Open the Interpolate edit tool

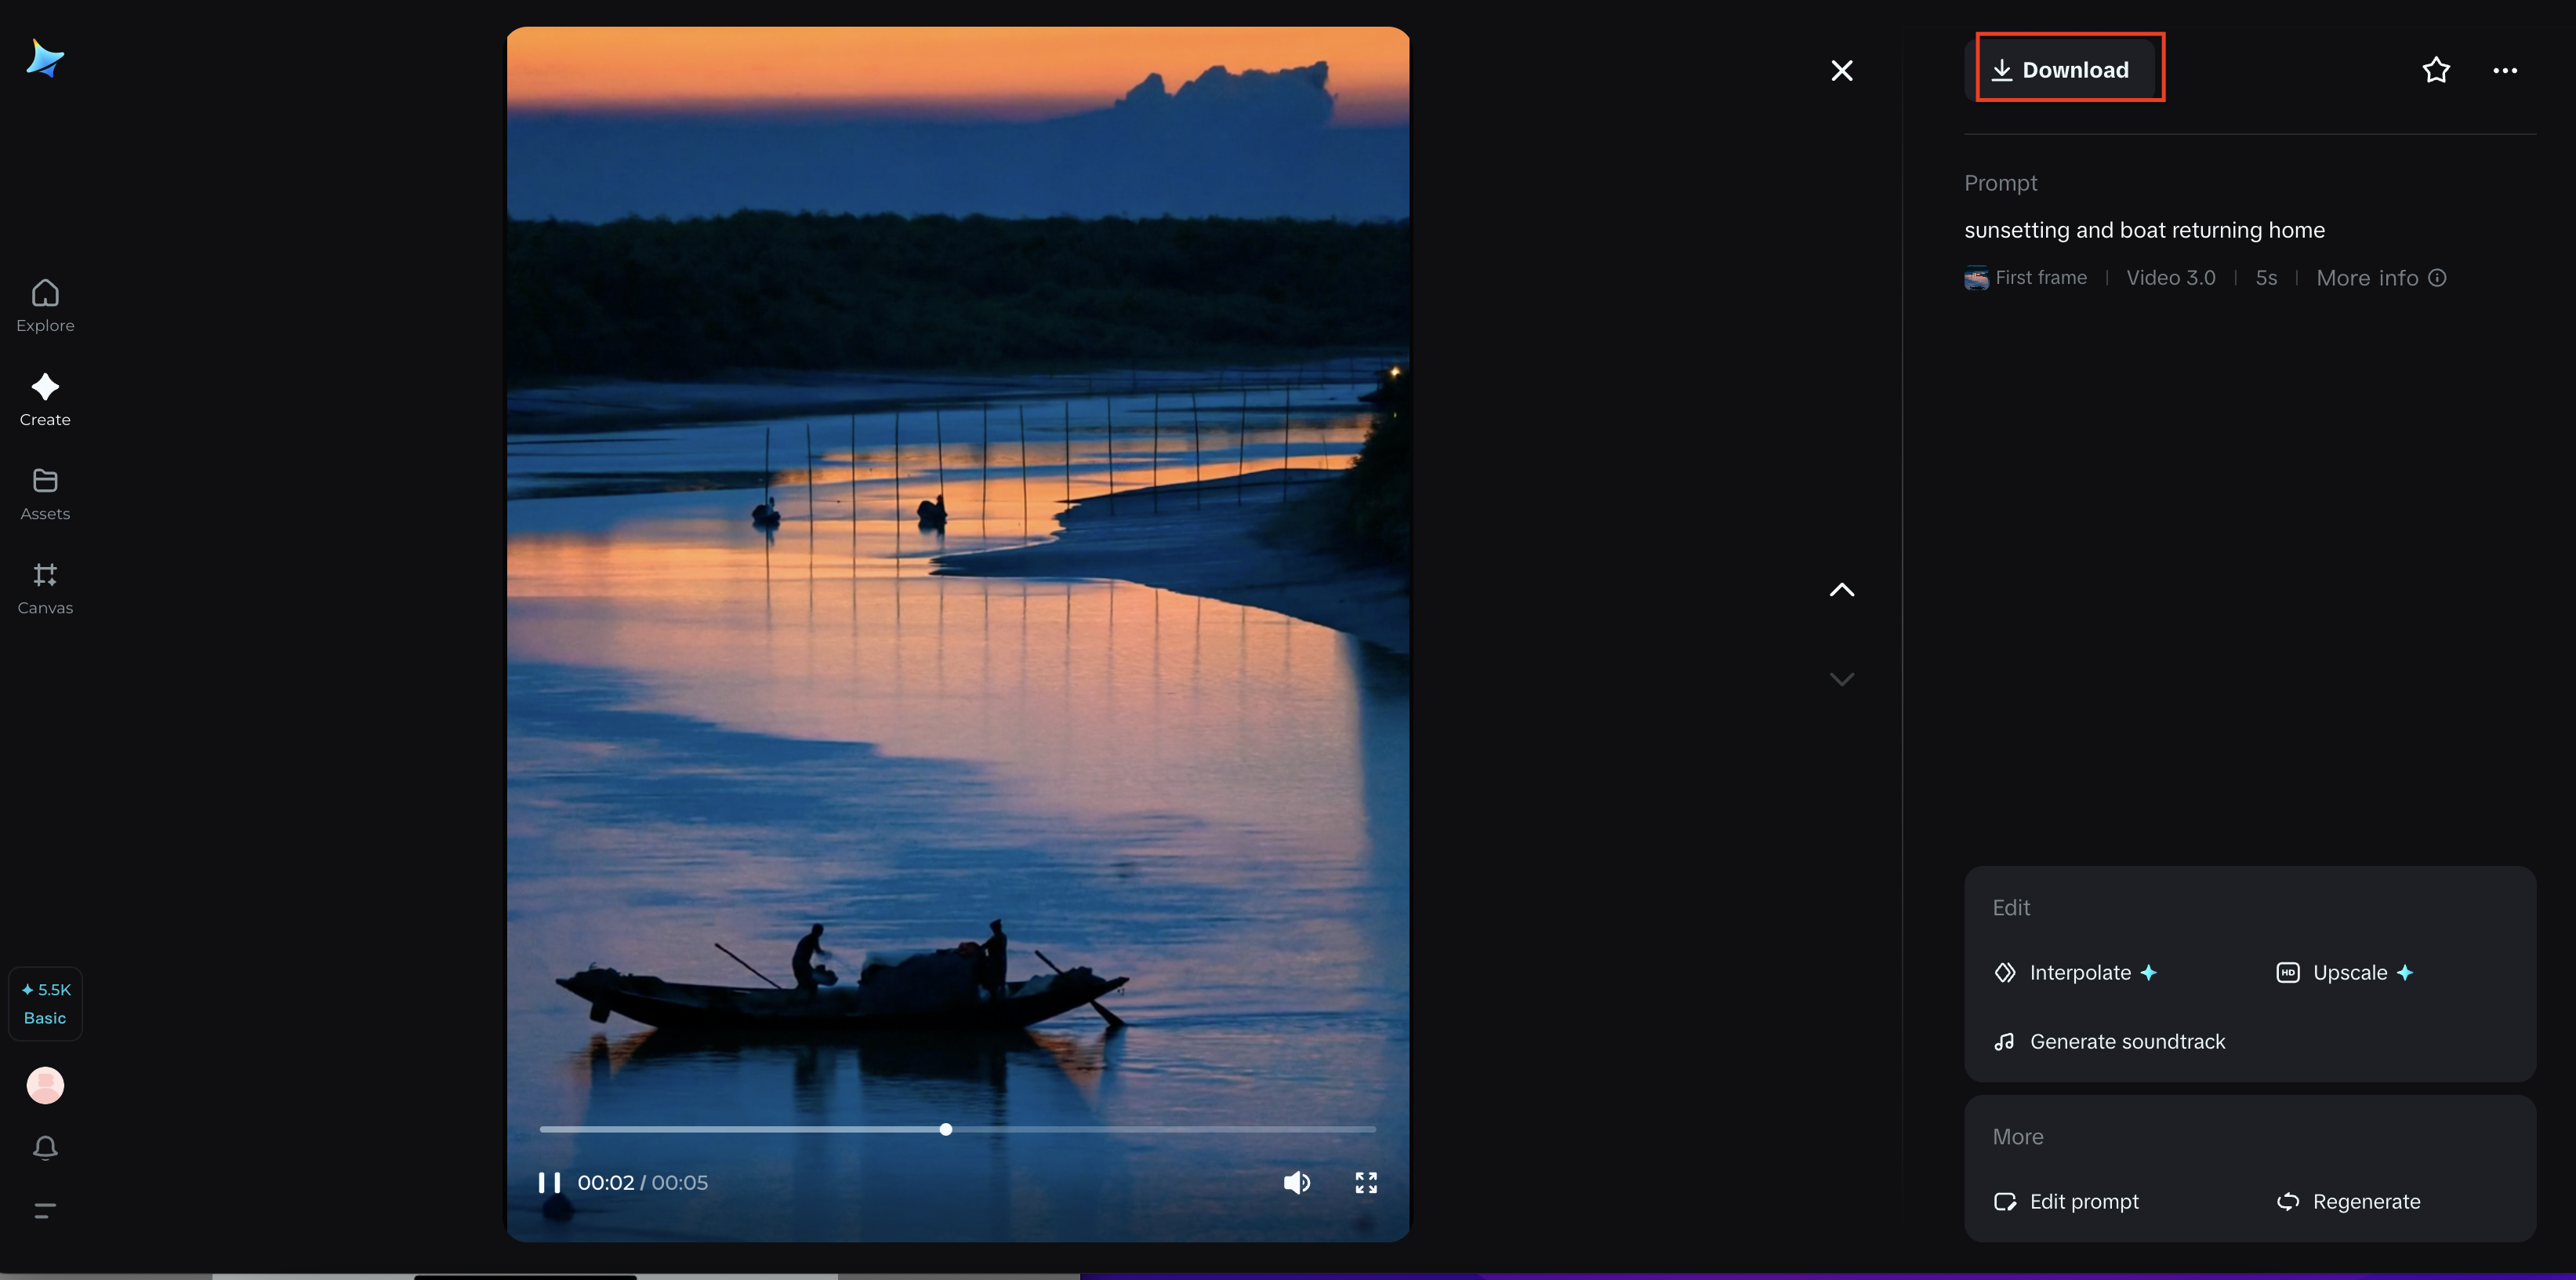tap(2077, 972)
